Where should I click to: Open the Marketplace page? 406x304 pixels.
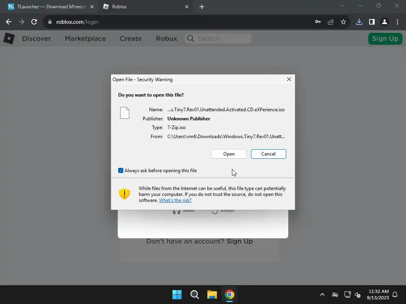(85, 38)
